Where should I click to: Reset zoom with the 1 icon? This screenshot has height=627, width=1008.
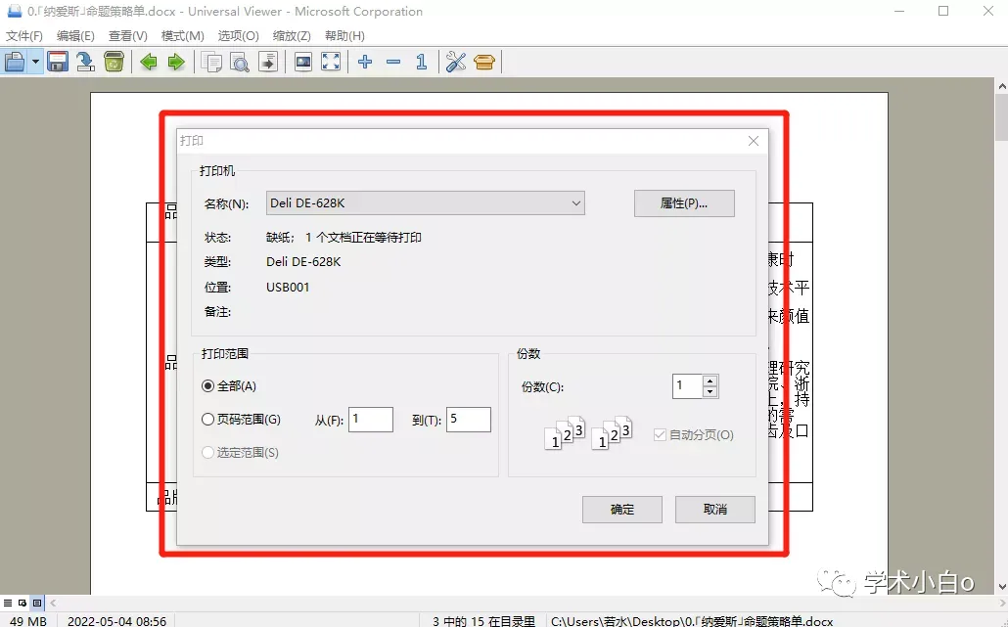422,62
